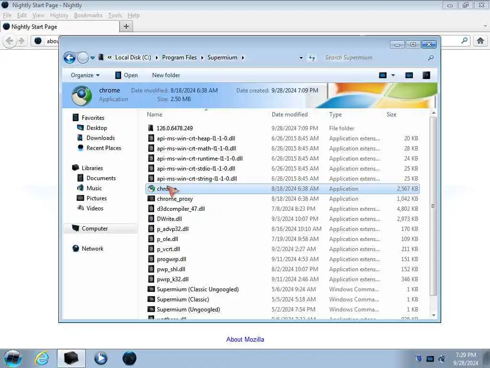The width and height of the screenshot is (490, 368).
Task: Open the recent locations dropdown arrow
Action: tap(92, 58)
